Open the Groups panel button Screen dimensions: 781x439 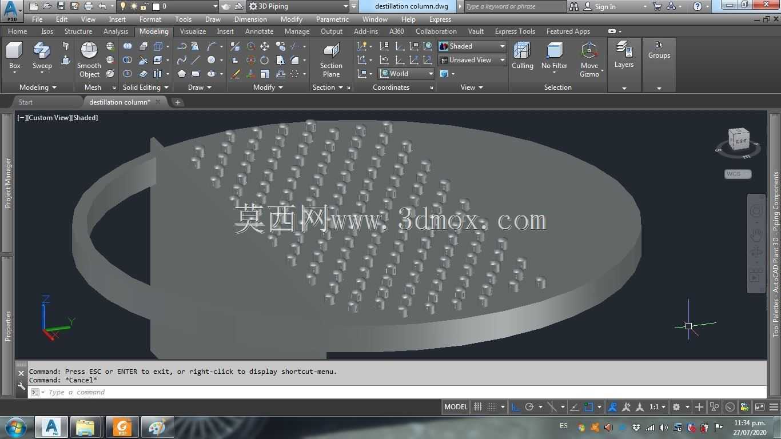click(659, 50)
